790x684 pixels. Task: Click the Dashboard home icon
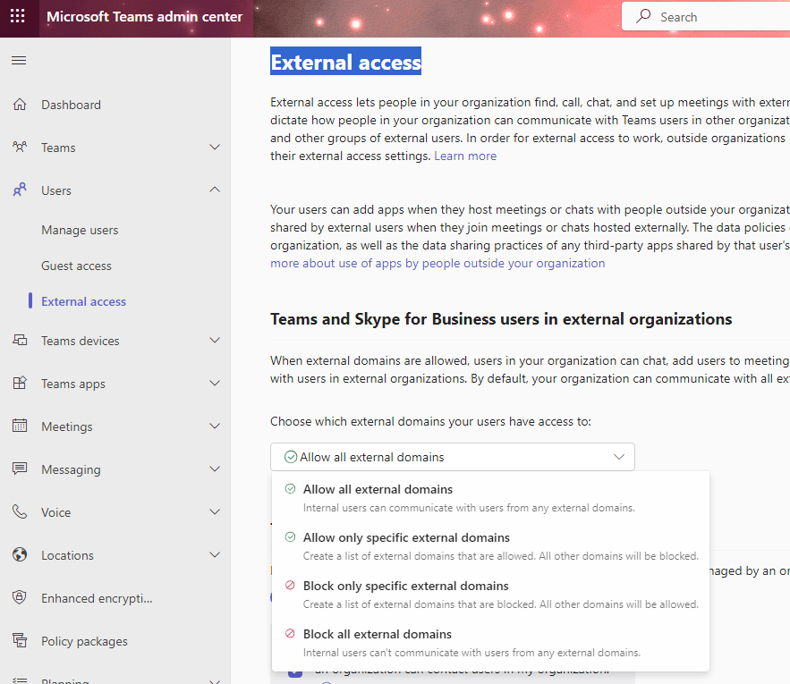[x=20, y=105]
